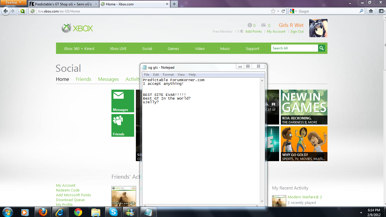The width and height of the screenshot is (386, 217).
Task: Open the envelope messages icon in header
Action: pyautogui.click(x=263, y=25)
